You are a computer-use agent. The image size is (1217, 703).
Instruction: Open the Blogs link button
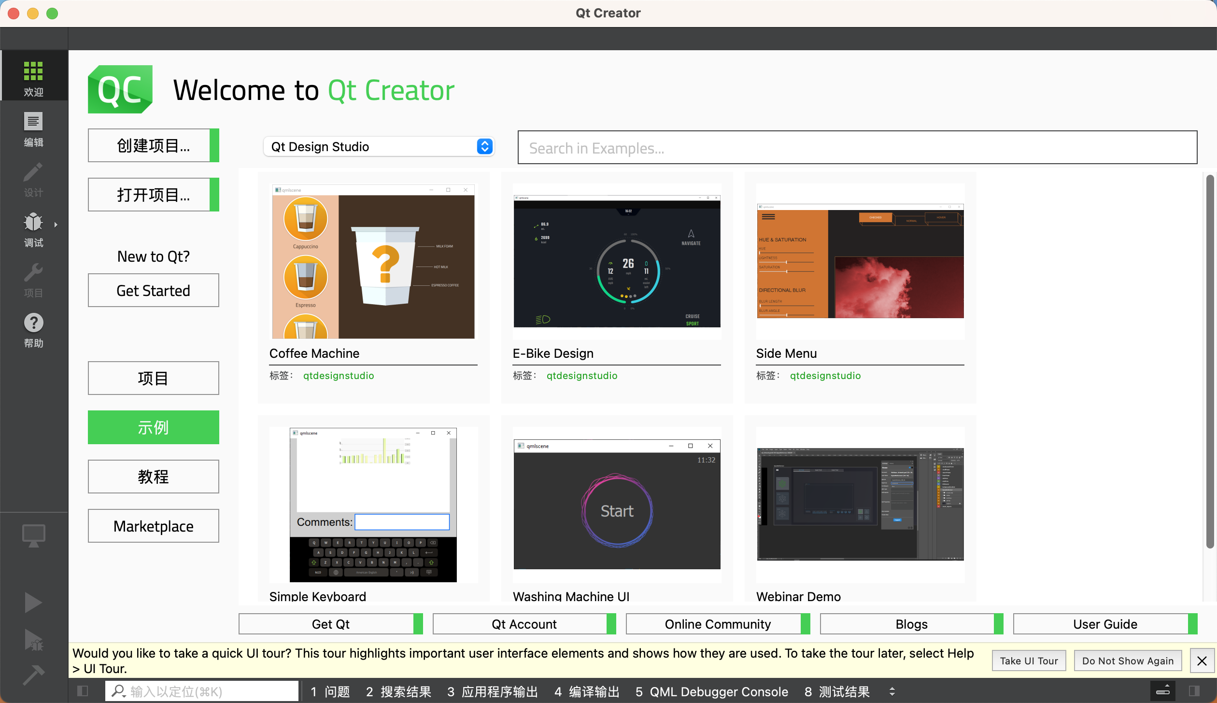click(912, 624)
